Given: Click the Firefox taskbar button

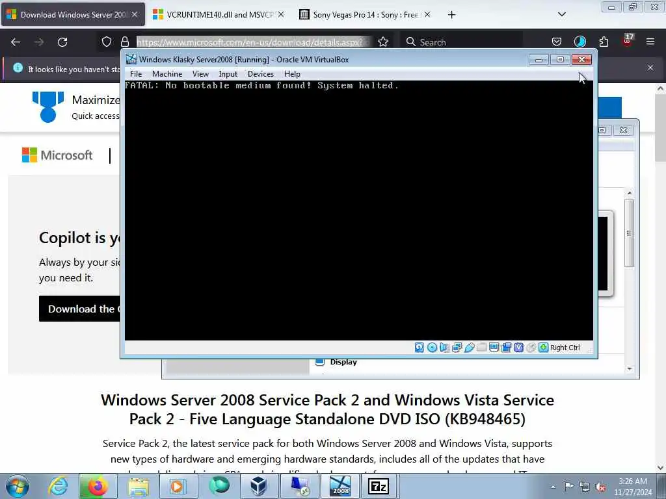Looking at the screenshot, I should pyautogui.click(x=98, y=486).
